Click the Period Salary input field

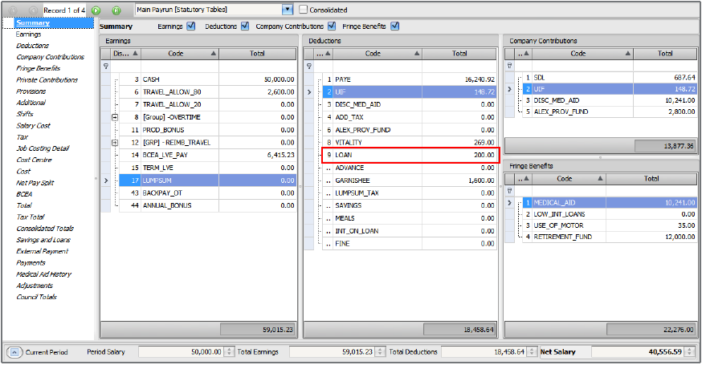182,352
